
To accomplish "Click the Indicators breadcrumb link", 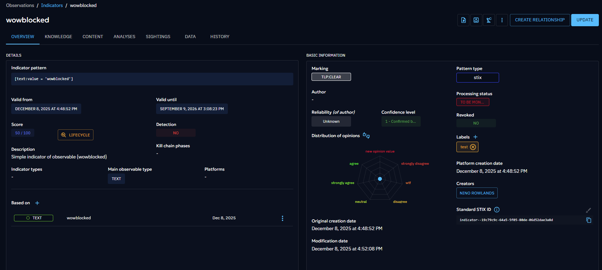I will pyautogui.click(x=52, y=5).
